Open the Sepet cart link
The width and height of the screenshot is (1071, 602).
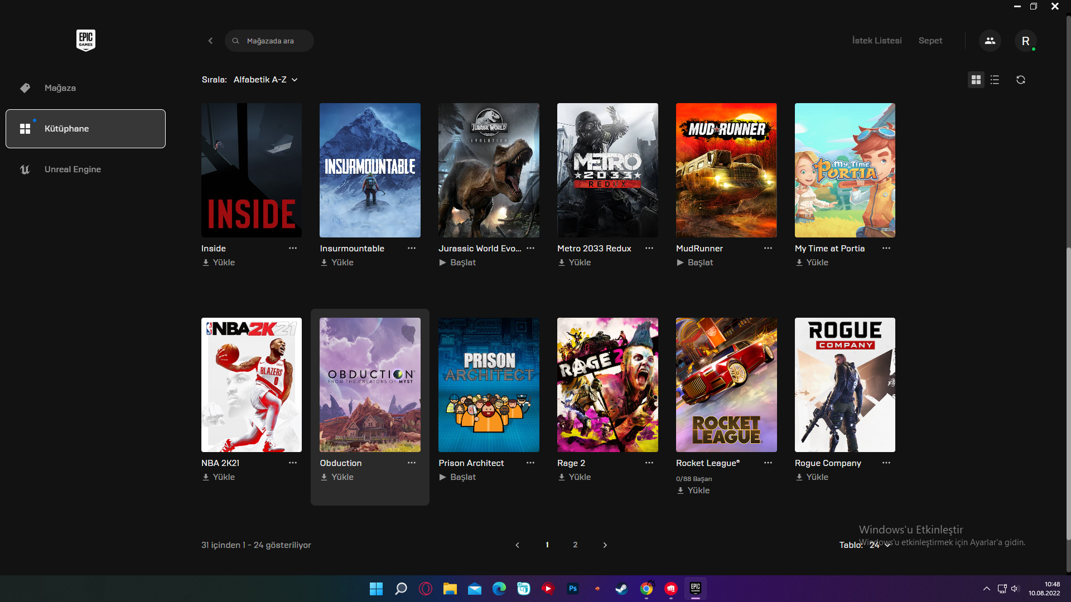930,41
